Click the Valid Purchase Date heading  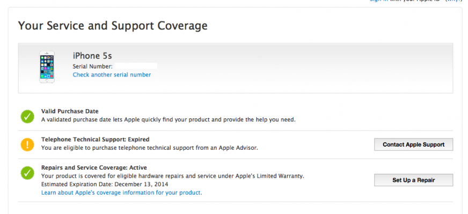pos(70,111)
